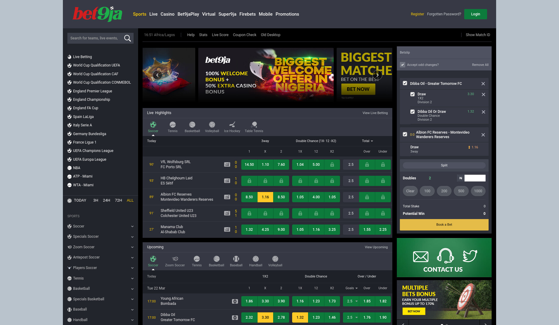Remove Dibba Oil Or Draw selection

pos(483,112)
